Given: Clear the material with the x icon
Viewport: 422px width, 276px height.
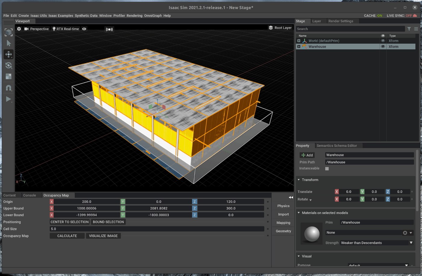Looking at the screenshot, I should [x=405, y=233].
